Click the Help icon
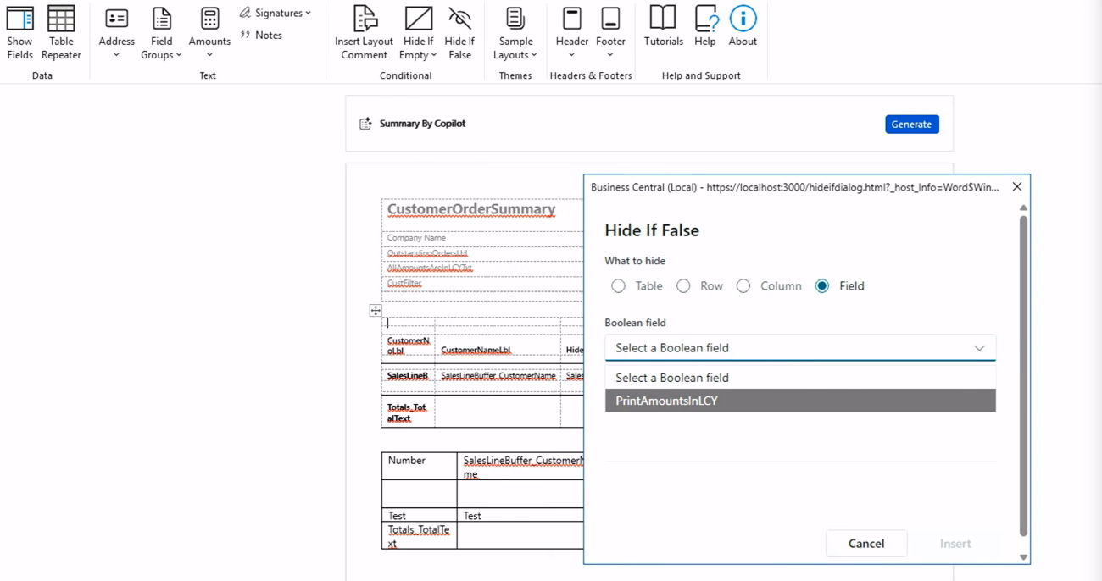 click(705, 27)
